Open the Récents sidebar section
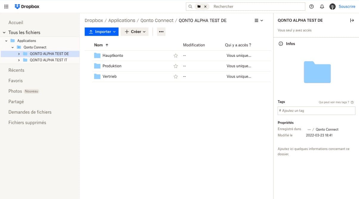Image resolution: width=359 pixels, height=199 pixels. (x=16, y=70)
